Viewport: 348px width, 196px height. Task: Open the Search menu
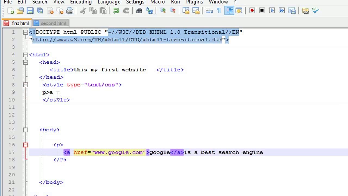40,2
